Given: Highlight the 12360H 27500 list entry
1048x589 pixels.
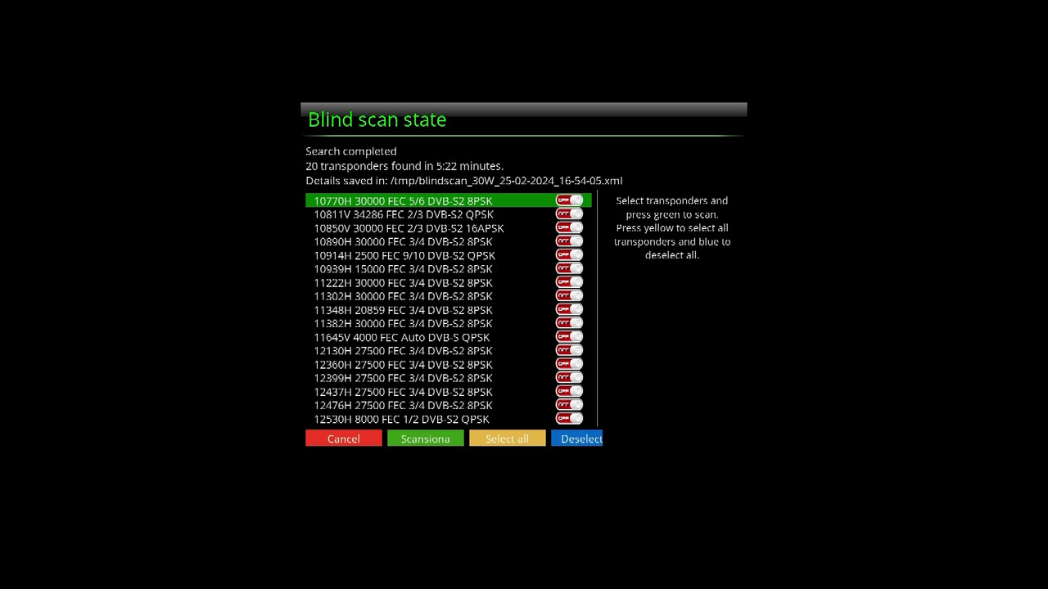Looking at the screenshot, I should point(404,364).
